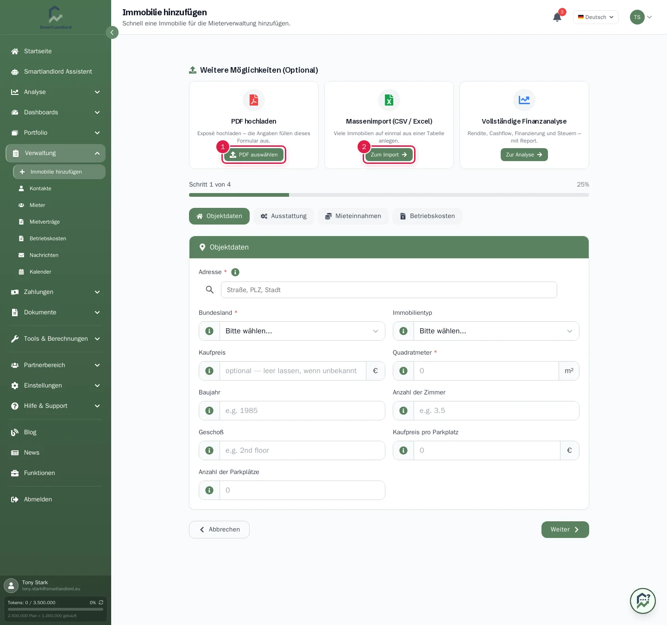Open the TS user account menu
The width and height of the screenshot is (667, 625).
[641, 17]
